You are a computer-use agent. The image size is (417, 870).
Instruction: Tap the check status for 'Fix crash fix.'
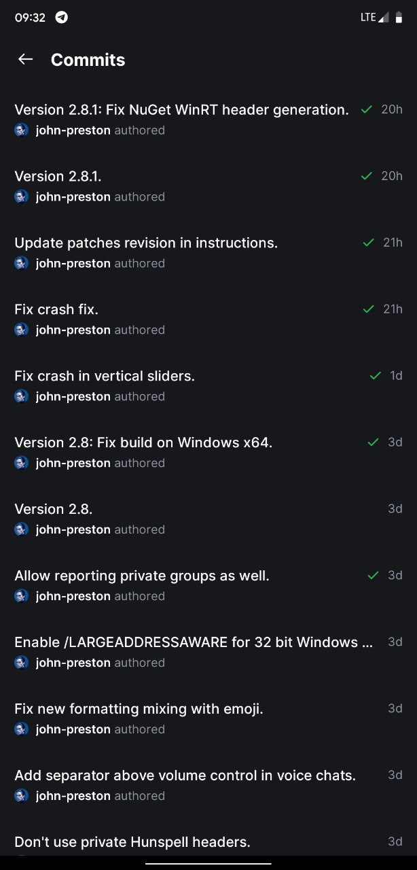tap(369, 309)
